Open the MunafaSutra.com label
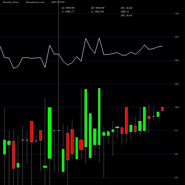The image size is (185, 185). click(x=35, y=2)
